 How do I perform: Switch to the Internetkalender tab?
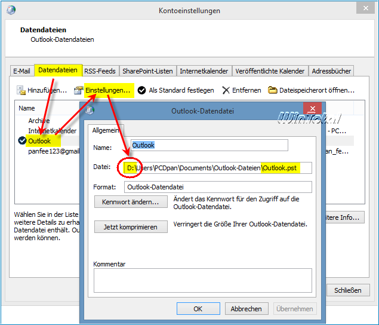[204, 71]
